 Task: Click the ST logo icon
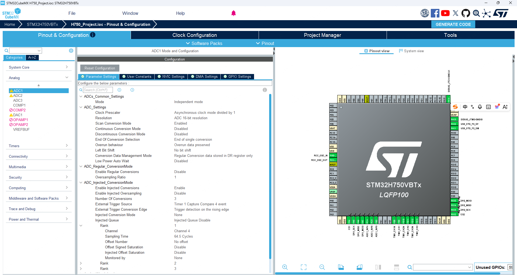tap(501, 13)
